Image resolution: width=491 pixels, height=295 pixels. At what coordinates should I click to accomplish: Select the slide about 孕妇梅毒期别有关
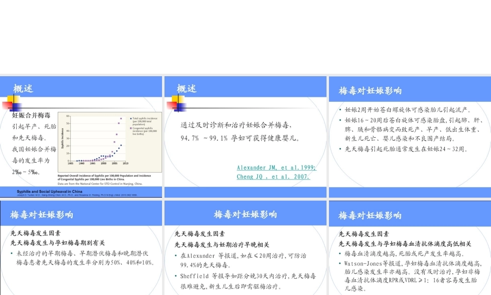[81, 248]
